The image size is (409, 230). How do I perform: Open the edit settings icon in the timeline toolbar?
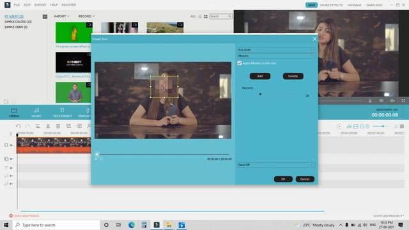(38, 126)
